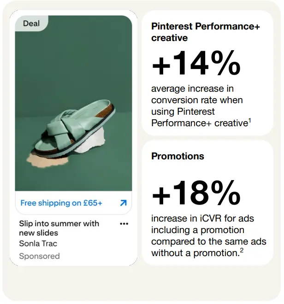284x304 pixels.
Task: Select the Sonla Trac advertiser name
Action: pos(38,243)
